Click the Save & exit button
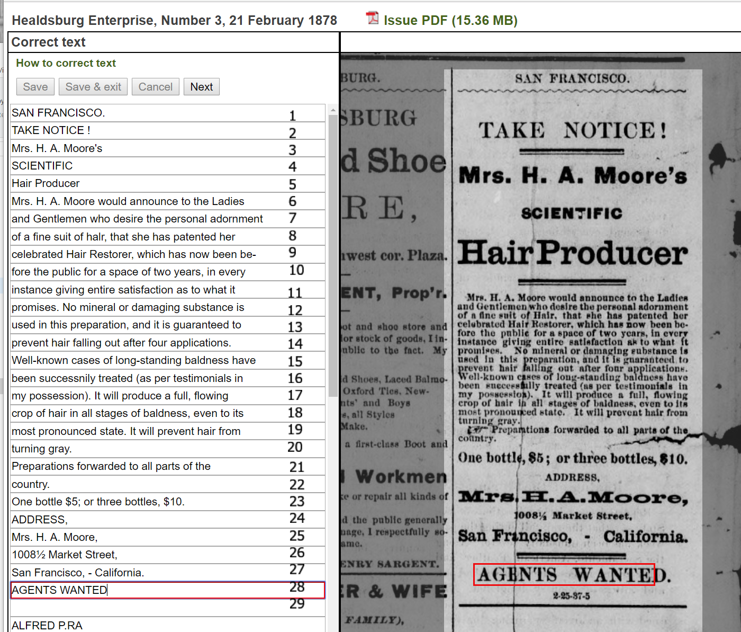This screenshot has width=741, height=632. [x=93, y=87]
